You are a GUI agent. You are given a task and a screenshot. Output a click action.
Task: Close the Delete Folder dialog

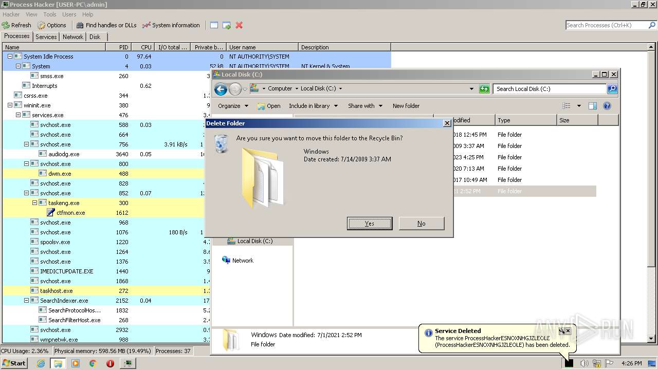point(447,123)
